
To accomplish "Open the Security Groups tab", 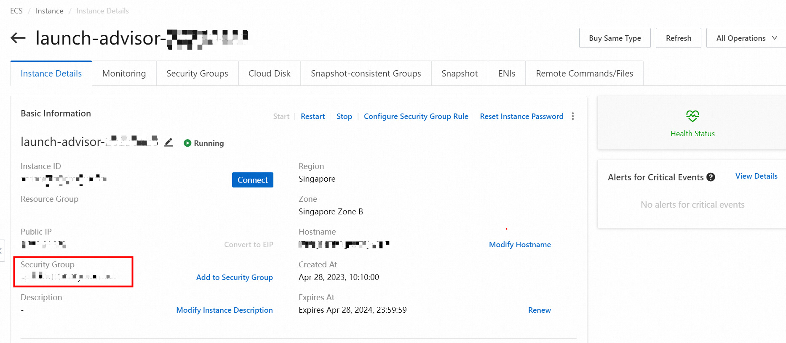I will (x=197, y=74).
